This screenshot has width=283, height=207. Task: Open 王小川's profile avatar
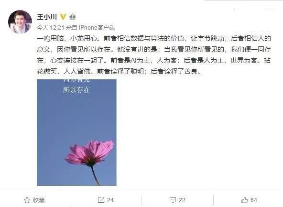[20, 22]
